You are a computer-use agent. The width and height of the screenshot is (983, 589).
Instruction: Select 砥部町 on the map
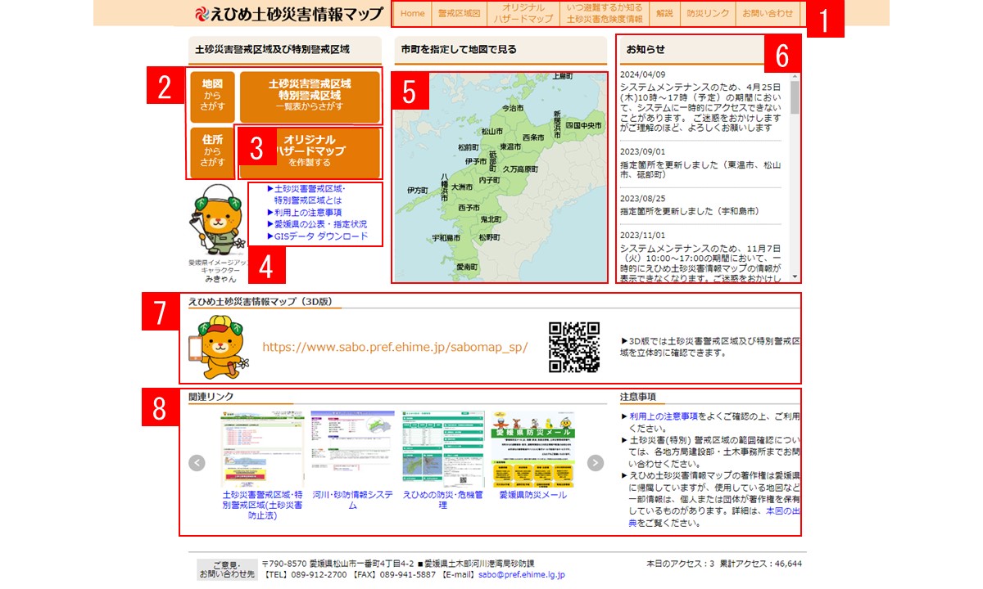coord(492,160)
